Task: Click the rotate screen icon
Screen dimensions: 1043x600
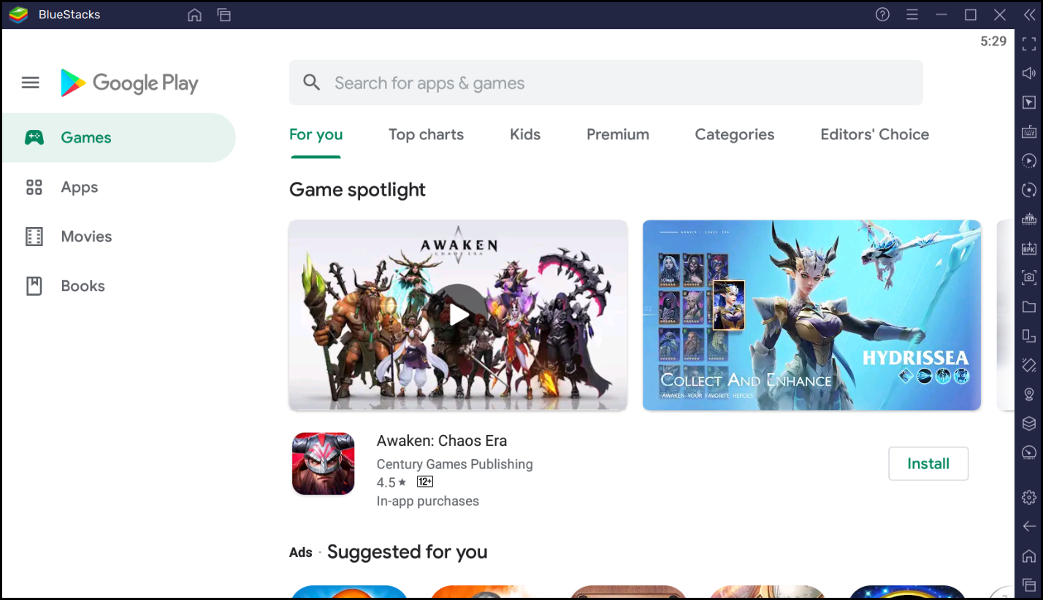Action: (1028, 336)
